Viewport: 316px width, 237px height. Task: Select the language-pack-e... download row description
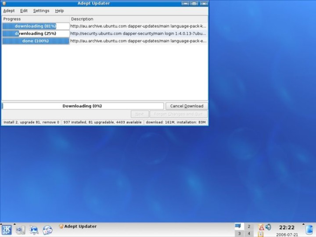click(138, 41)
